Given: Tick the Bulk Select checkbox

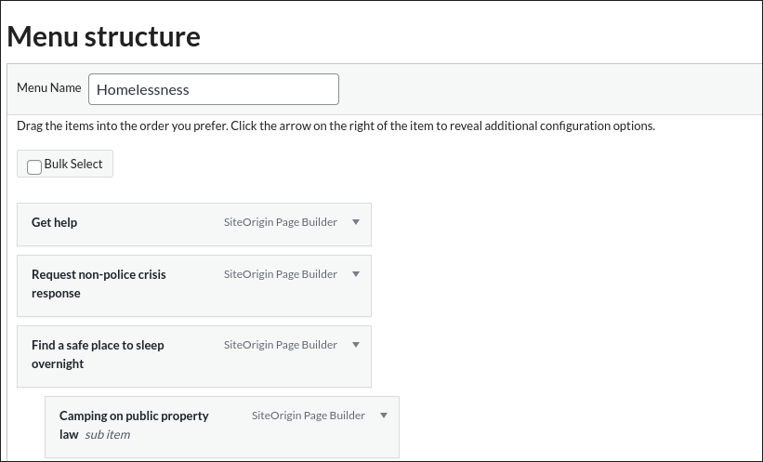Looking at the screenshot, I should pos(34,167).
